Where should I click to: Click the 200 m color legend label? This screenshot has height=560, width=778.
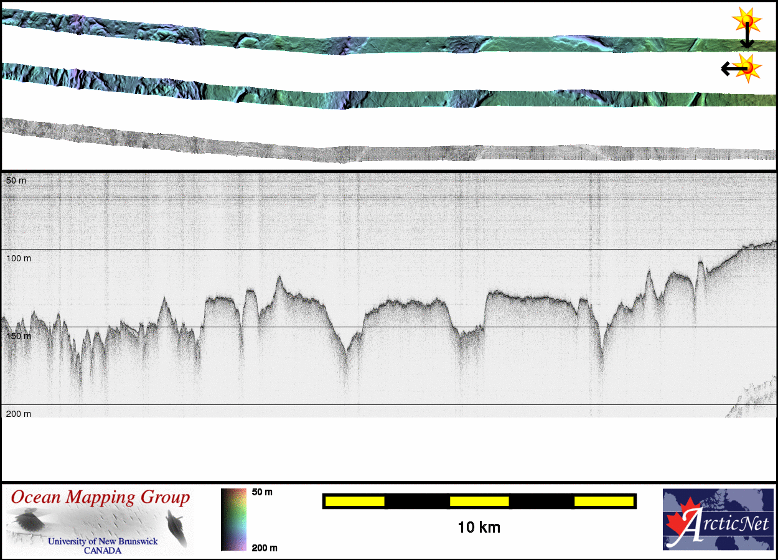pos(264,548)
